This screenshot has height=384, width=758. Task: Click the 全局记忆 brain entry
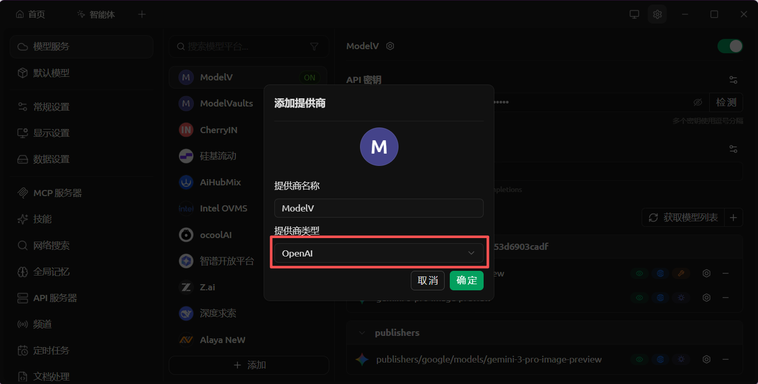[x=82, y=272]
